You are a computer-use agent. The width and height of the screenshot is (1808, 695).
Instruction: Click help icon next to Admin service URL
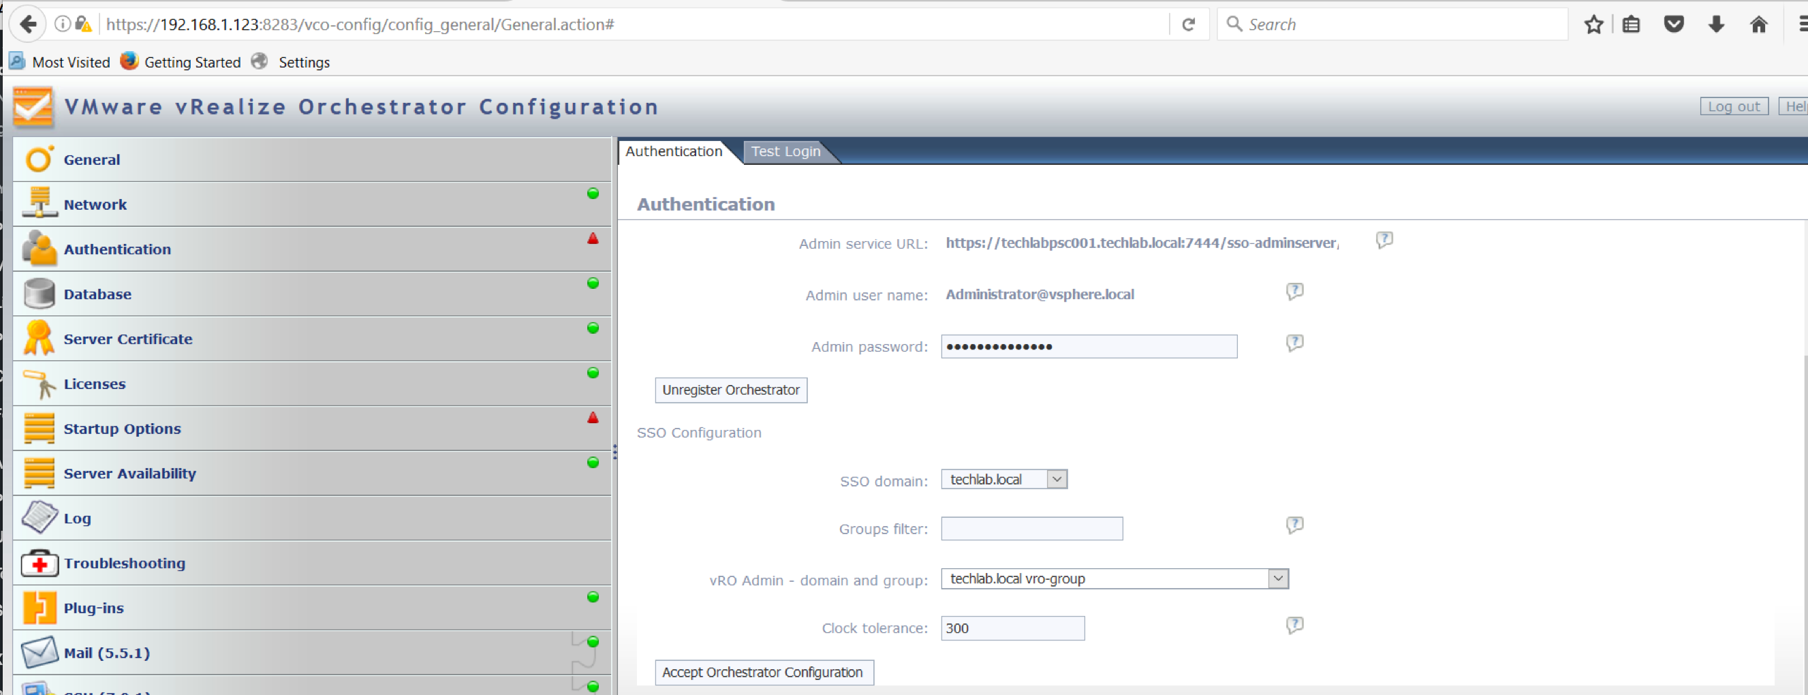tap(1384, 240)
